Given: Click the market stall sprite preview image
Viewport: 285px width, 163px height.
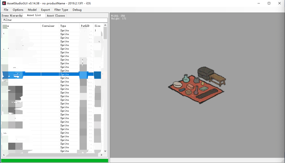Looking at the screenshot, I should coord(197,84).
